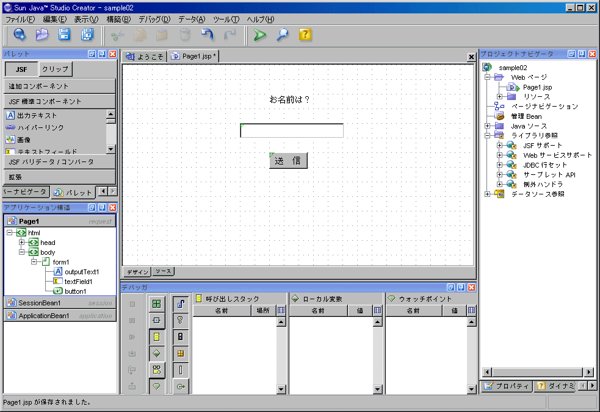Click the undo arrow toolbar icon
600x412 pixels.
click(207, 35)
